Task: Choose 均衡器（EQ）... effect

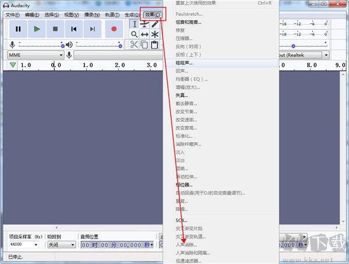Action: click(221, 79)
